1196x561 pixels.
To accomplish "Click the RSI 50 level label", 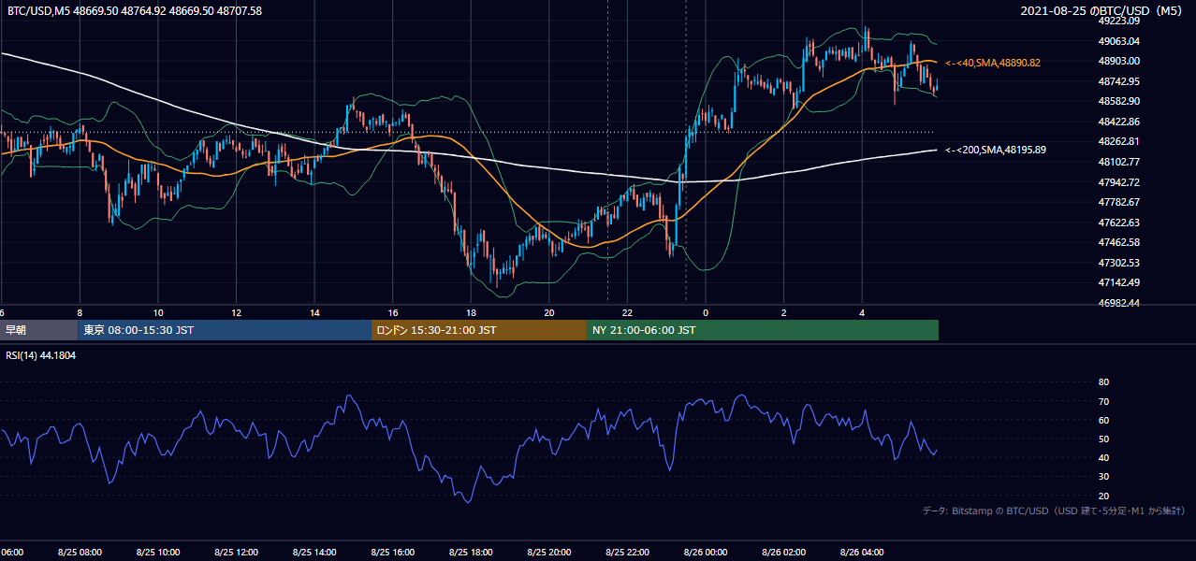I will click(1103, 439).
